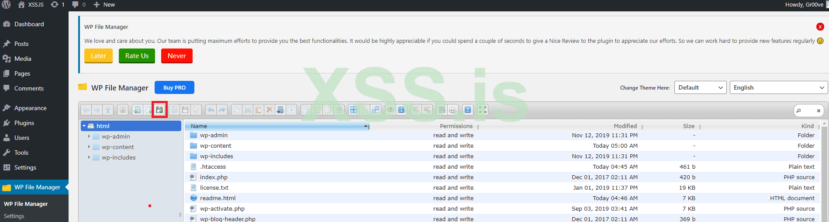Expand the wp-admin tree folder arrow

click(89, 136)
